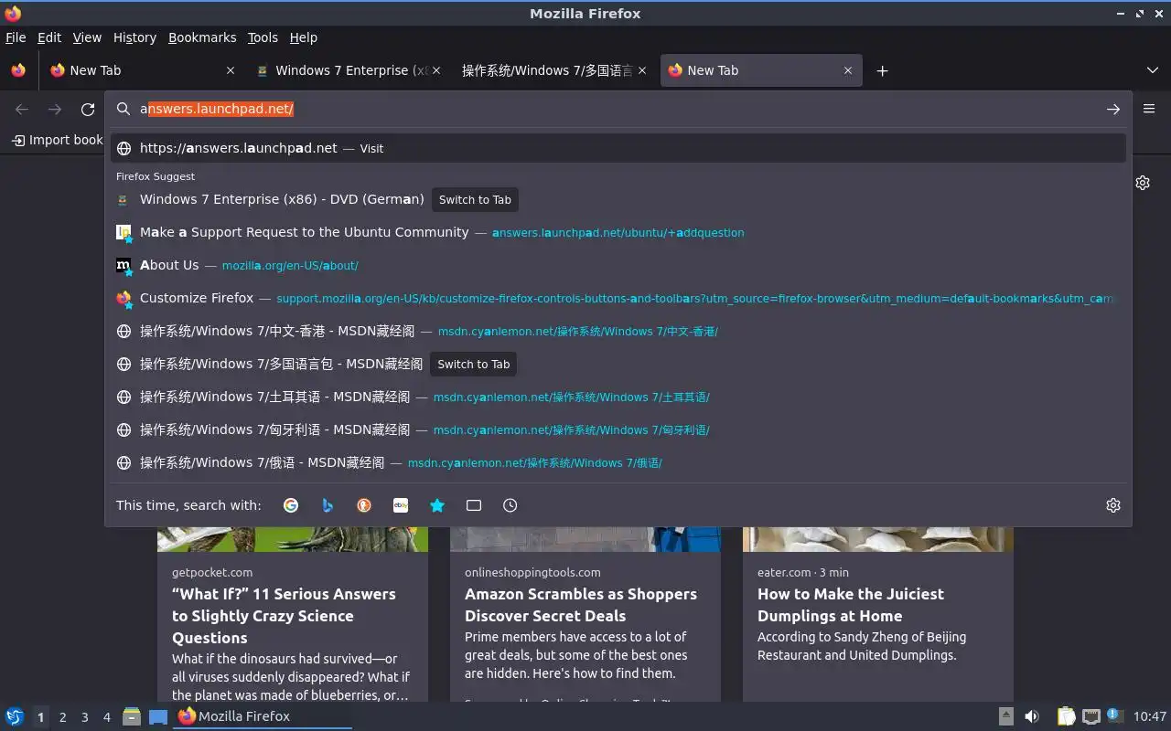The height and width of the screenshot is (731, 1171).
Task: Close the Windows 7 Enterprise tab
Action: [436, 70]
